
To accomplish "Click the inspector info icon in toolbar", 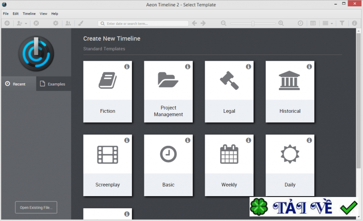I will point(354,23).
